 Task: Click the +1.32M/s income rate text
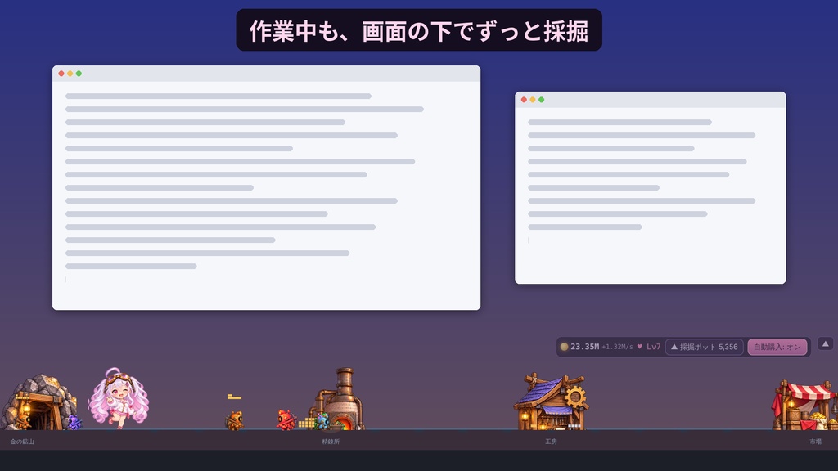coord(617,347)
